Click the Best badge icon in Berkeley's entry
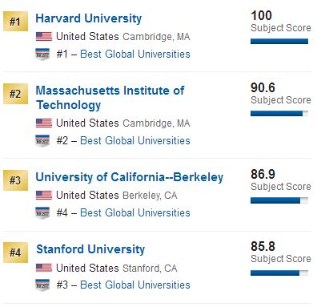This screenshot has width=317, height=307. 42,213
